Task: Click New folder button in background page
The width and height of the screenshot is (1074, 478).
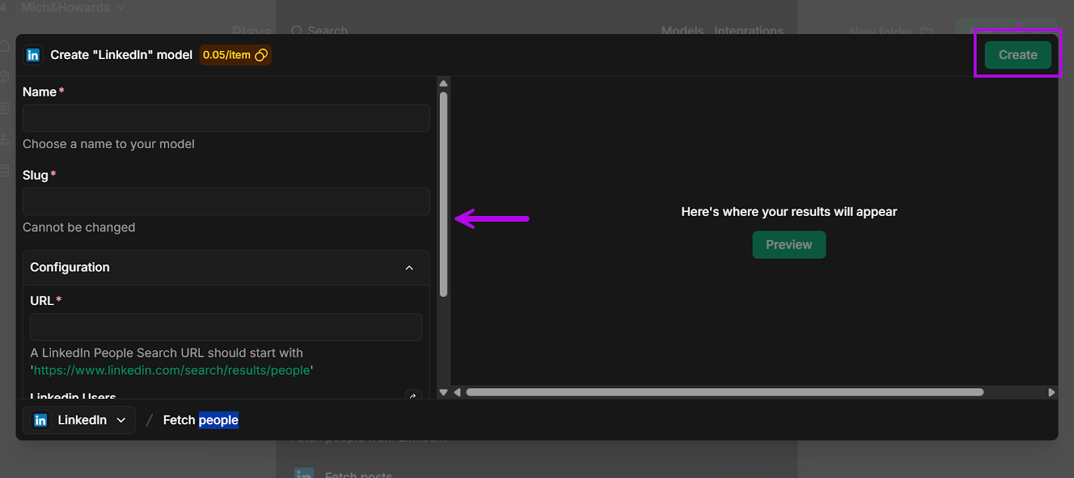Action: [x=891, y=31]
